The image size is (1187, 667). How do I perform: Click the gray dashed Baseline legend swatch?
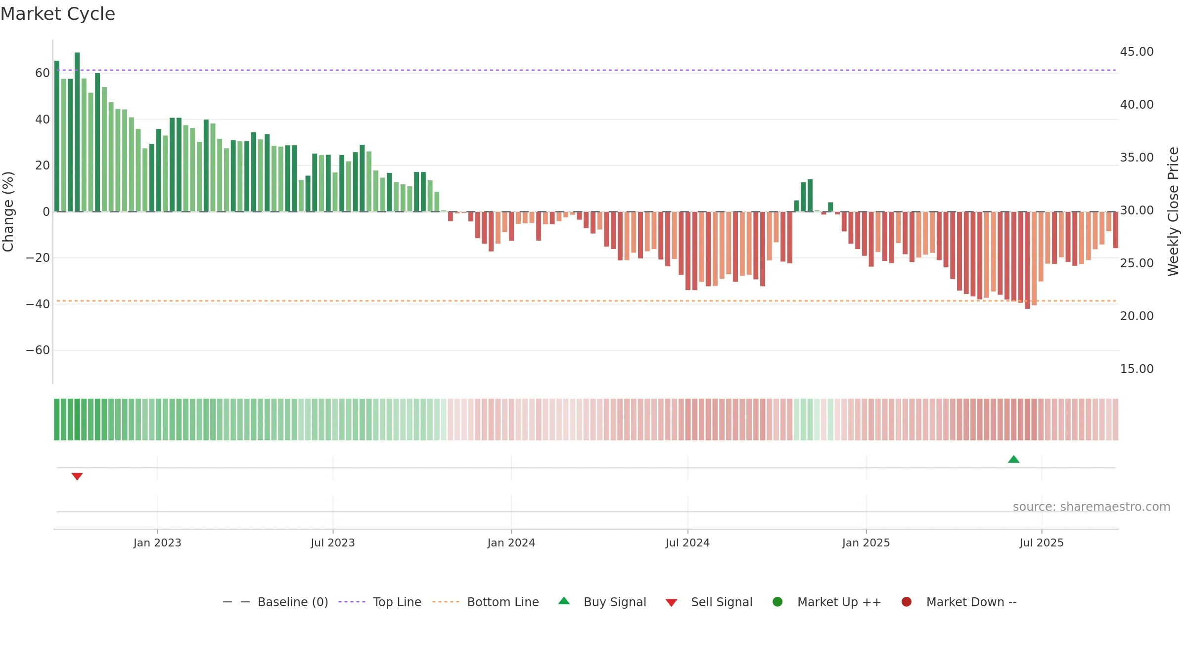point(236,602)
